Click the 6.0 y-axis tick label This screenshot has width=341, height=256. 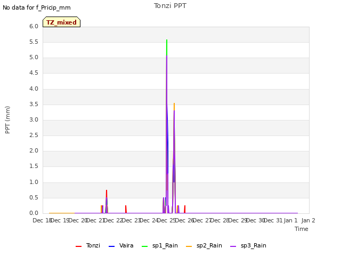pyautogui.click(x=34, y=26)
